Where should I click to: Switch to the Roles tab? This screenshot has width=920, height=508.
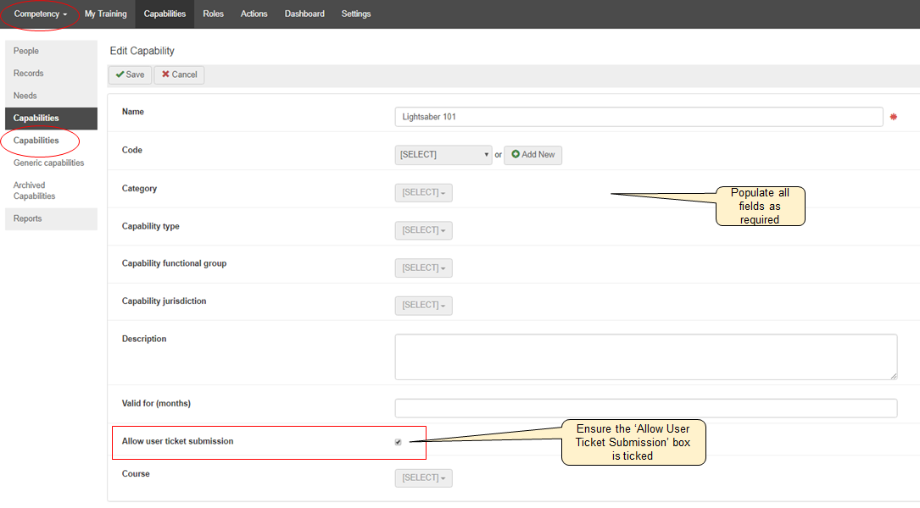click(x=213, y=14)
